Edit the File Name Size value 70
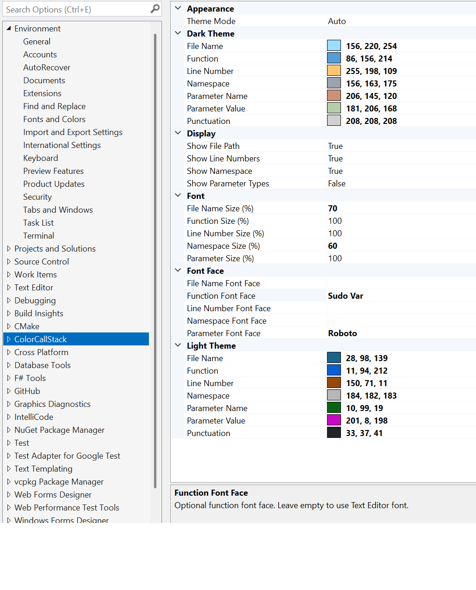This screenshot has width=476, height=590. click(333, 209)
